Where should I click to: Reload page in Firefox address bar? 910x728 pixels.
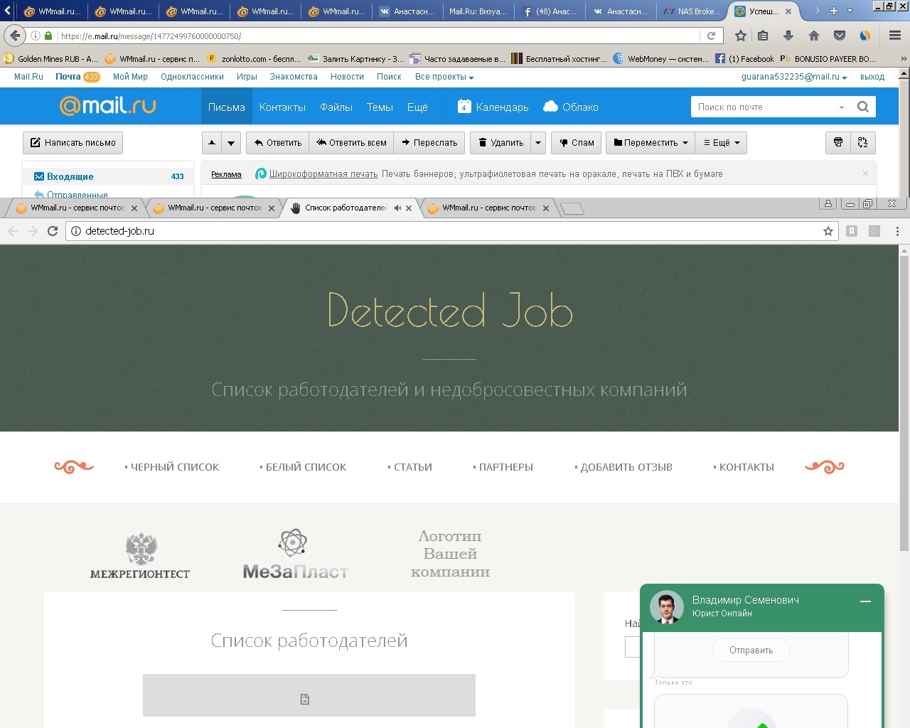pyautogui.click(x=711, y=36)
